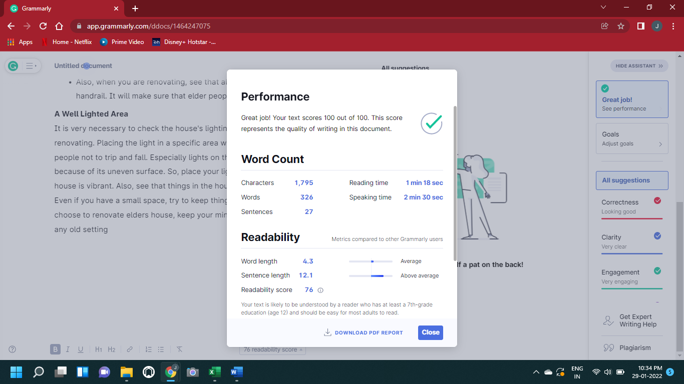The width and height of the screenshot is (684, 384).
Task: Open the notification center badge showing 5
Action: point(670,372)
